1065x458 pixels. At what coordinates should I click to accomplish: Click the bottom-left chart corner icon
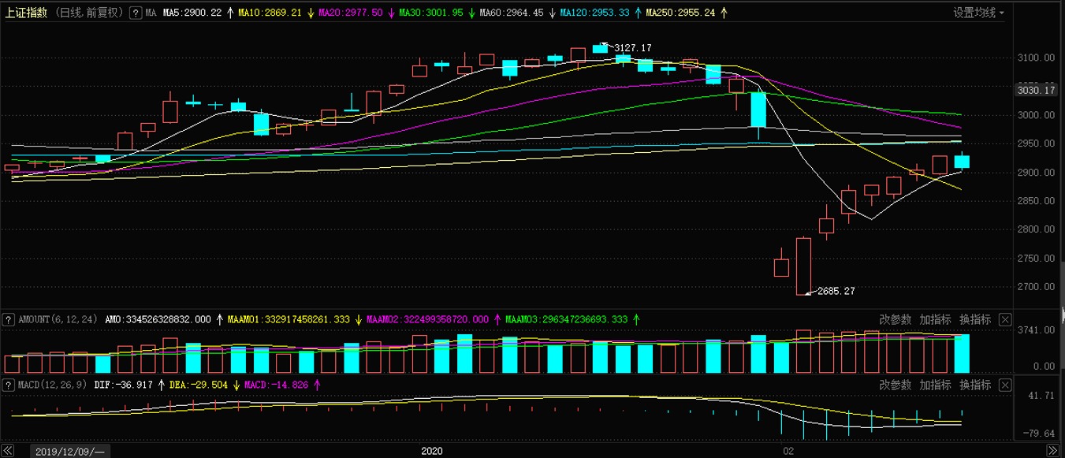(x=9, y=451)
